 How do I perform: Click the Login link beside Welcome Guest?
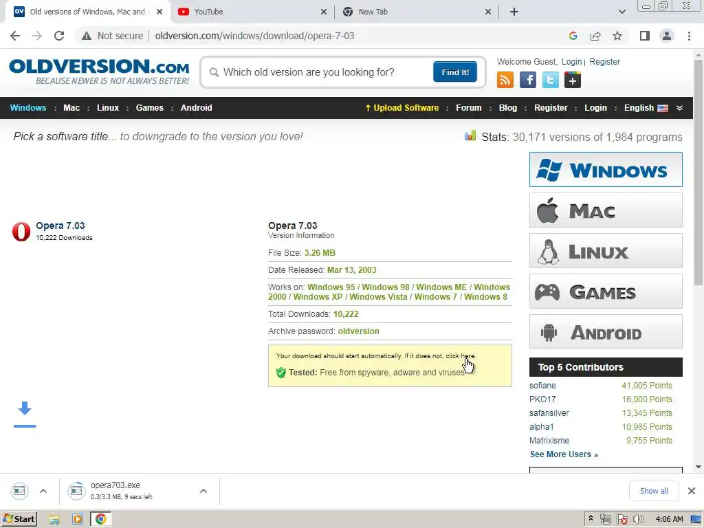coord(571,61)
